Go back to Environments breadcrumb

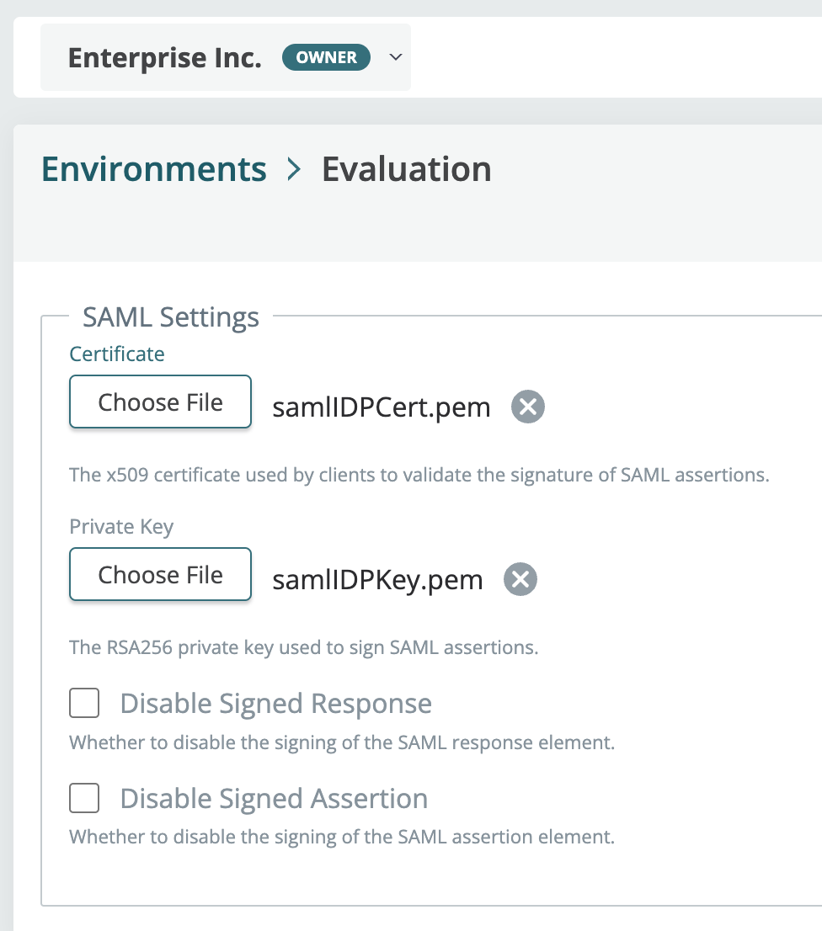click(154, 169)
